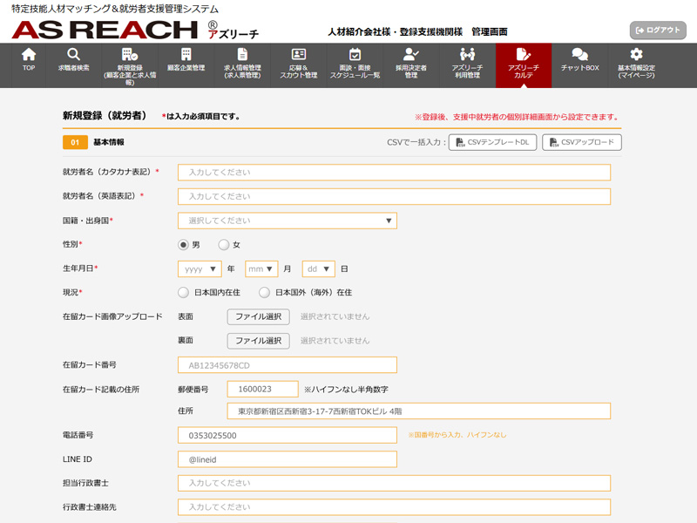Screen dimensions: 697x523
Task: Select 日本国内在住 radio option
Action: (x=183, y=292)
